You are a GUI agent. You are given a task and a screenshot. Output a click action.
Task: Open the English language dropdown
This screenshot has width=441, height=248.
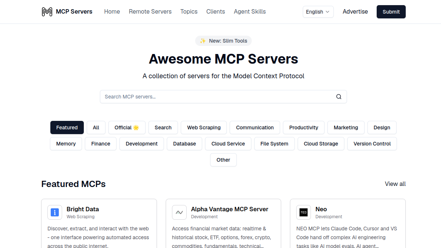(x=318, y=12)
